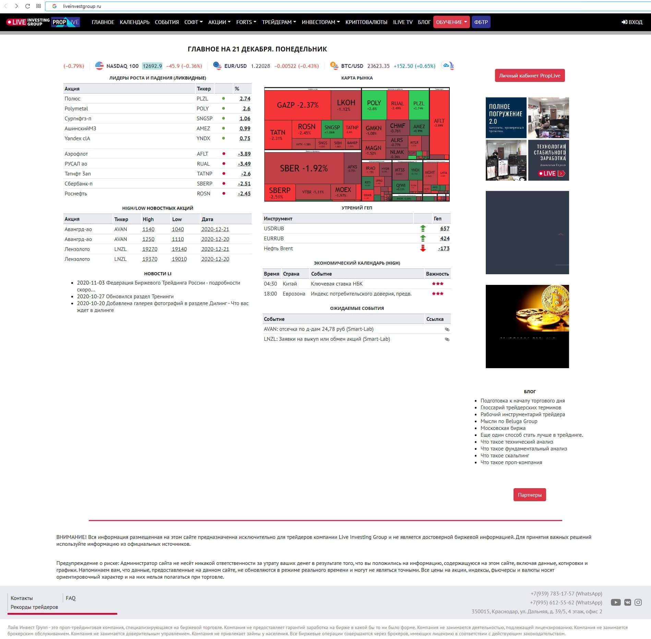651x639 pixels.
Task: Click the NASDAQ 100 US flag icon
Action: coord(99,66)
